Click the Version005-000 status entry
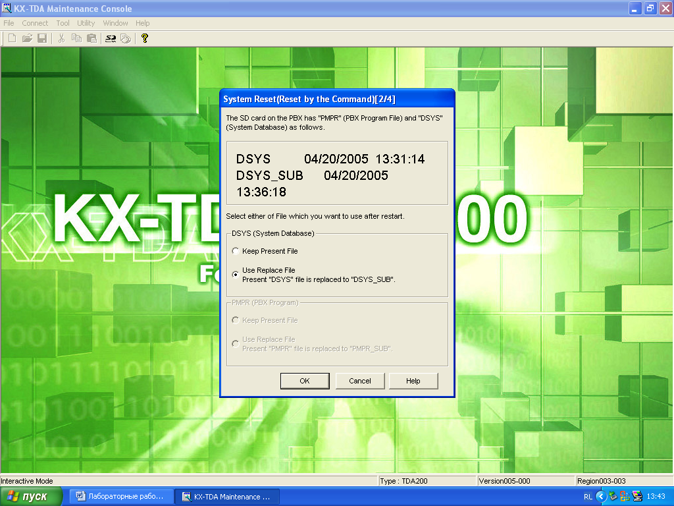Image resolution: width=674 pixels, height=506 pixels. [x=525, y=481]
